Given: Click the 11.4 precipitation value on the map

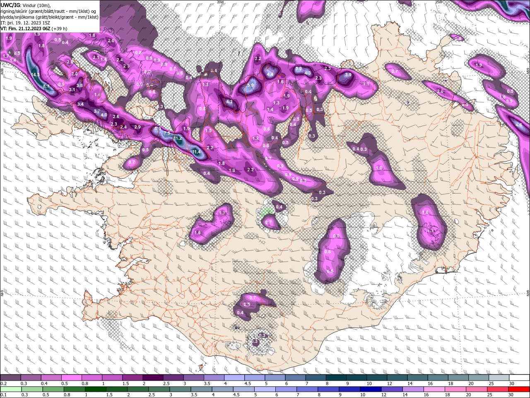Looking at the screenshot, I should (196, 152).
